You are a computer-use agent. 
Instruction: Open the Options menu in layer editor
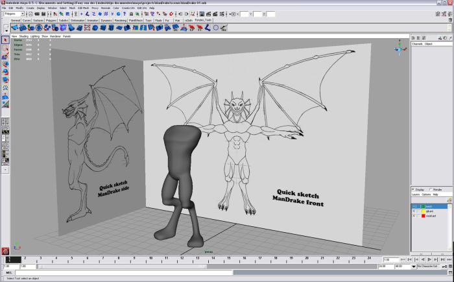[426, 194]
